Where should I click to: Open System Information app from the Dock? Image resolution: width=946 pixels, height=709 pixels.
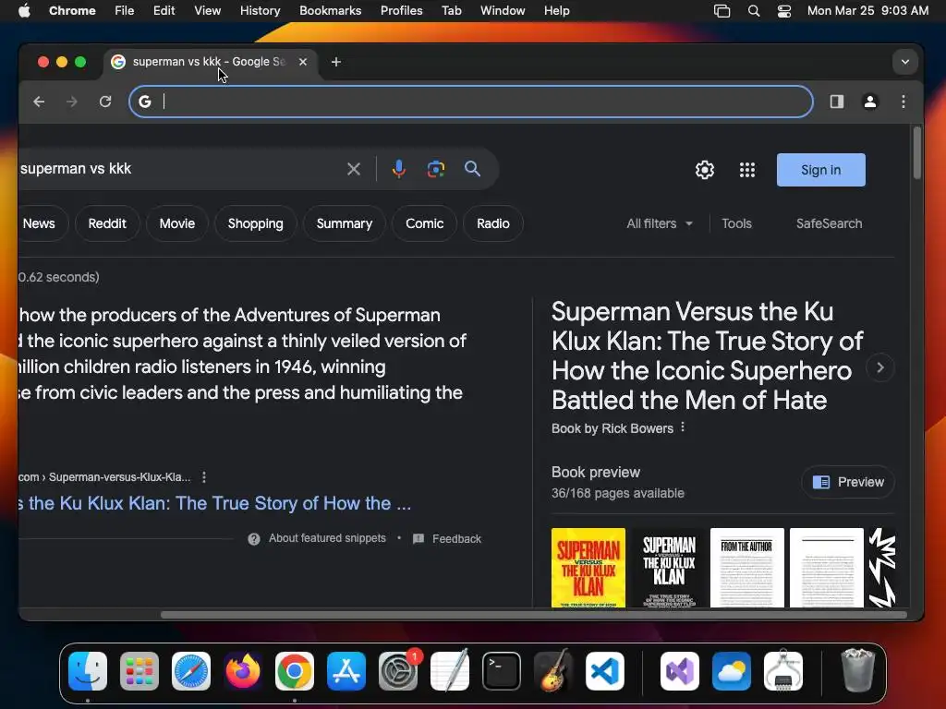pos(783,671)
